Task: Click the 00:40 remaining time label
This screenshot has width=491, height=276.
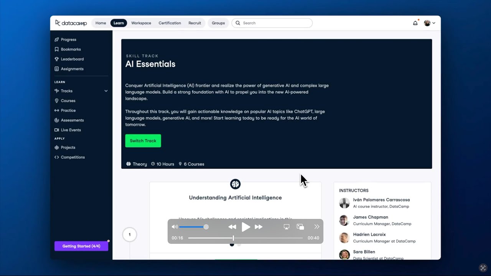Action: (313, 238)
